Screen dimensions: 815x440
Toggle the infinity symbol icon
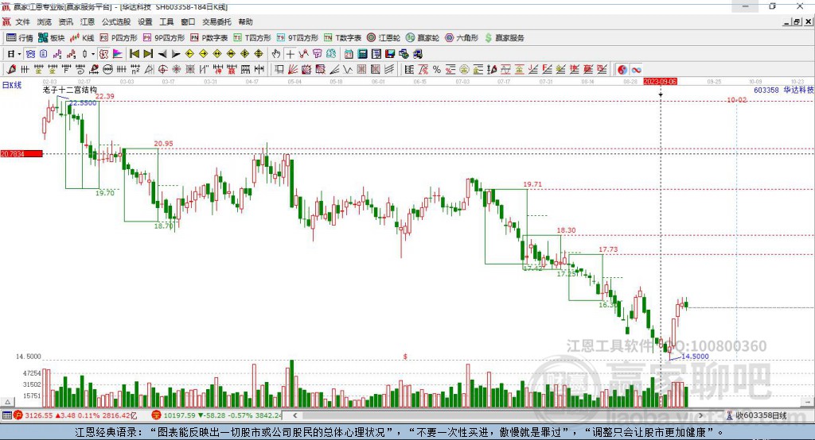click(636, 70)
